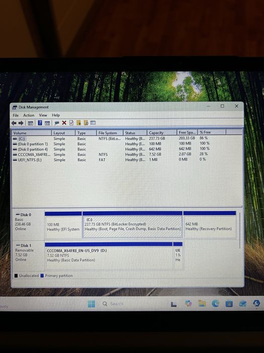Open the Outlook taskbar icon
The height and width of the screenshot is (353, 264).
tap(242, 304)
